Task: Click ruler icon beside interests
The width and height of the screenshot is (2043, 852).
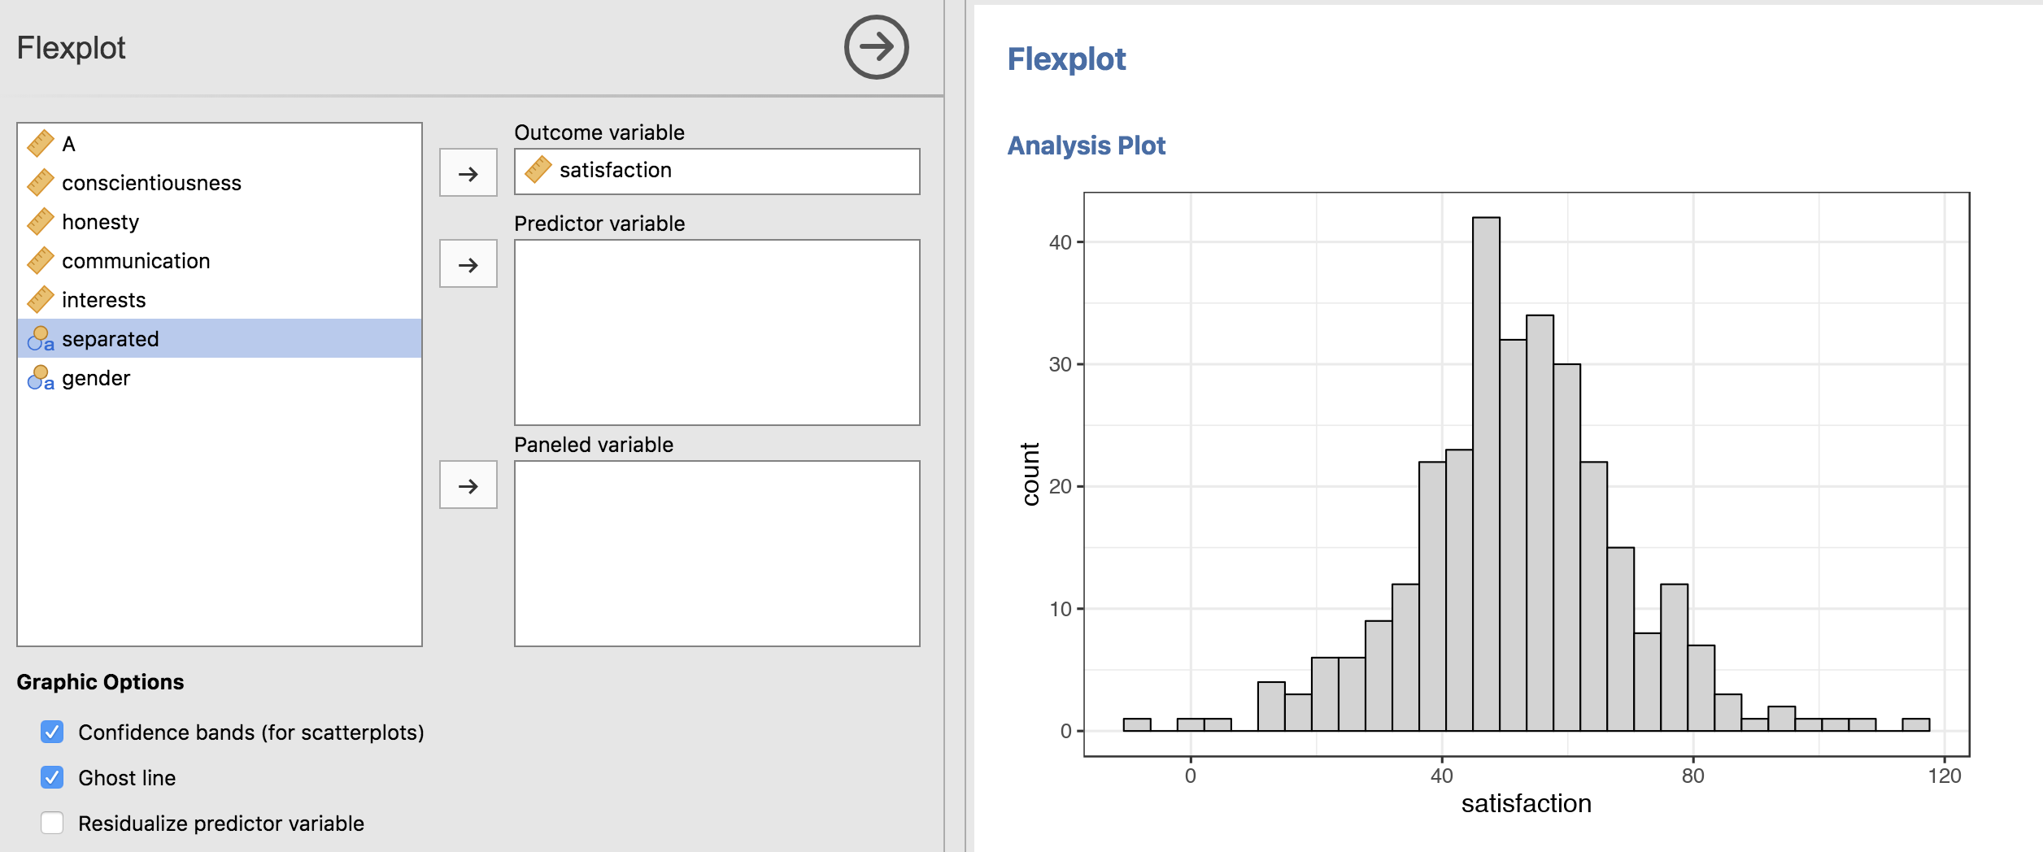Action: [x=41, y=300]
